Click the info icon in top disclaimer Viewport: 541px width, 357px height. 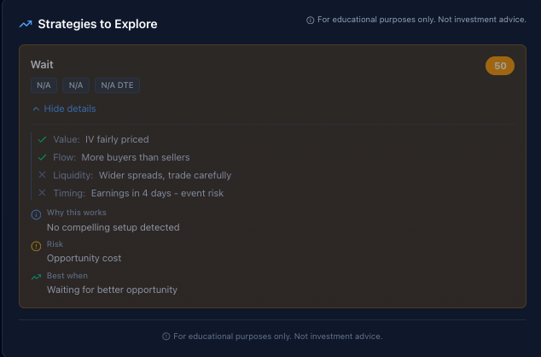(x=310, y=20)
